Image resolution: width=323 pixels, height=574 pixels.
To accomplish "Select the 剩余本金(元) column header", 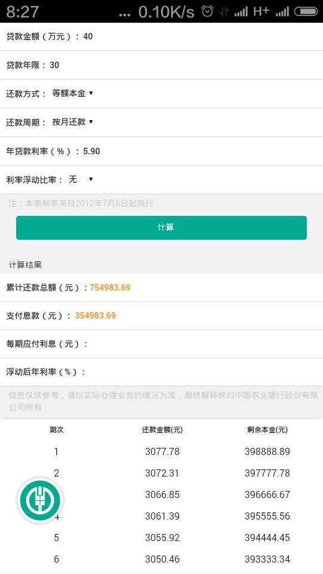I will 267,430.
